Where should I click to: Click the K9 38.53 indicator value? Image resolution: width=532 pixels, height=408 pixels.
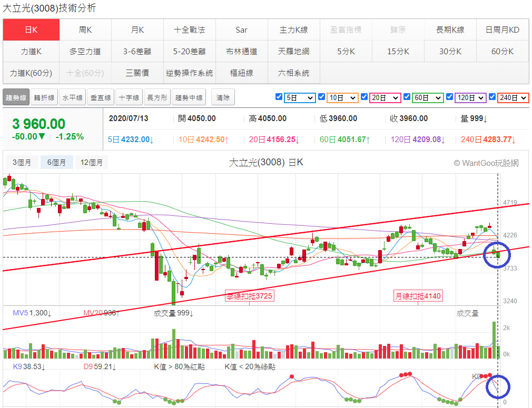pos(29,366)
